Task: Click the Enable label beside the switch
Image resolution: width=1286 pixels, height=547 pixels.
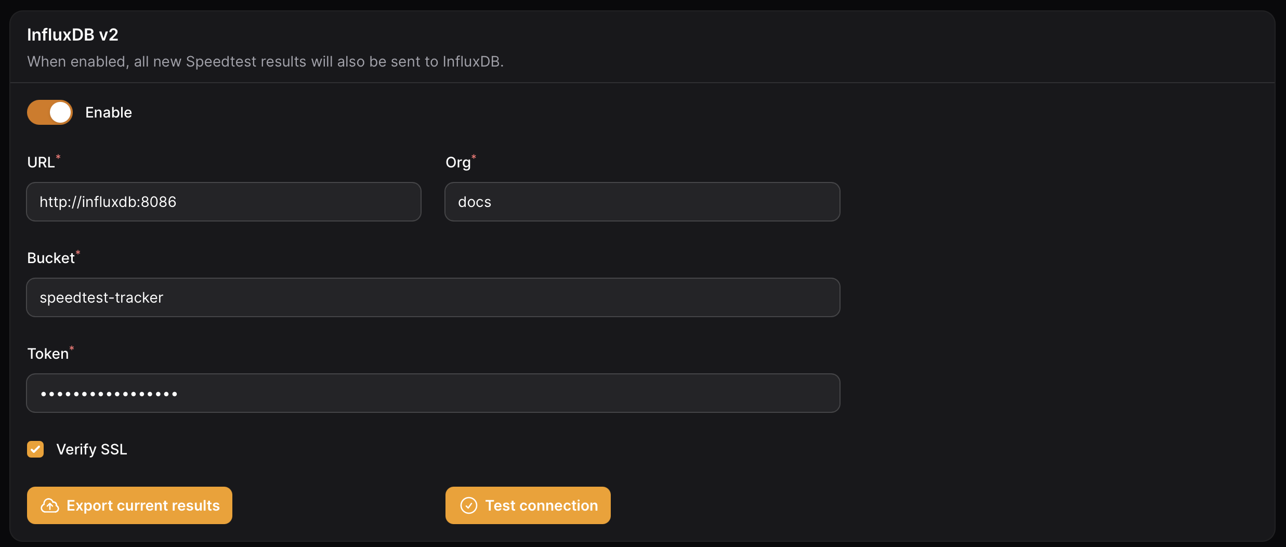Action: point(108,112)
